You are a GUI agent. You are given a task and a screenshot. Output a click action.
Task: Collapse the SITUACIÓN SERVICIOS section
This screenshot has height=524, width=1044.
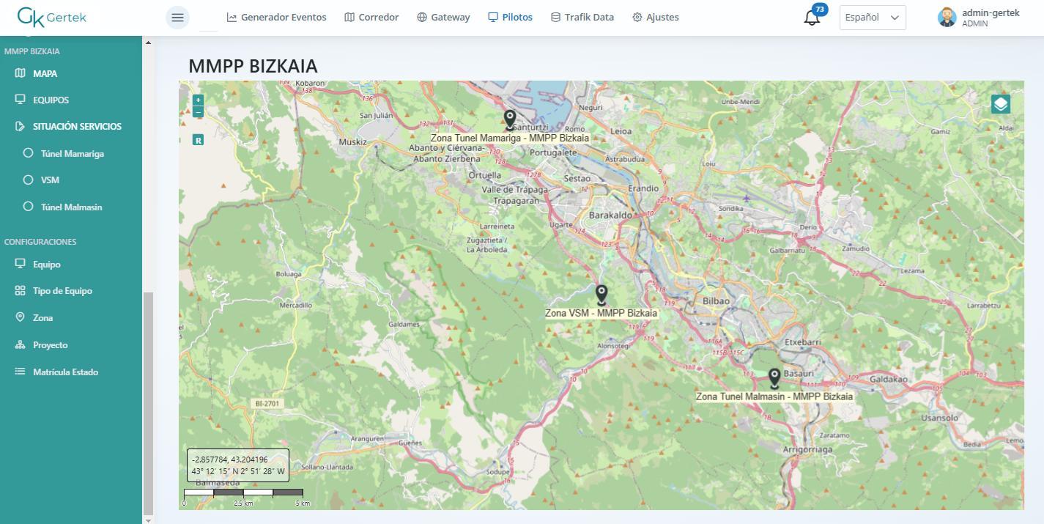coord(77,126)
